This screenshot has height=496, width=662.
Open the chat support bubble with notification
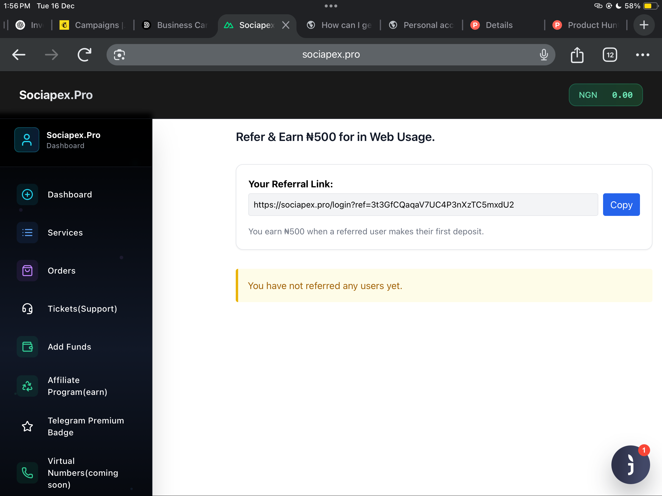coord(630,464)
